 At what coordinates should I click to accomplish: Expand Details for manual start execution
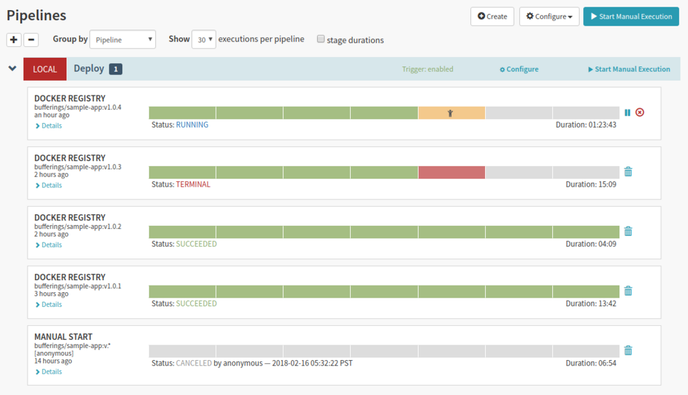48,371
